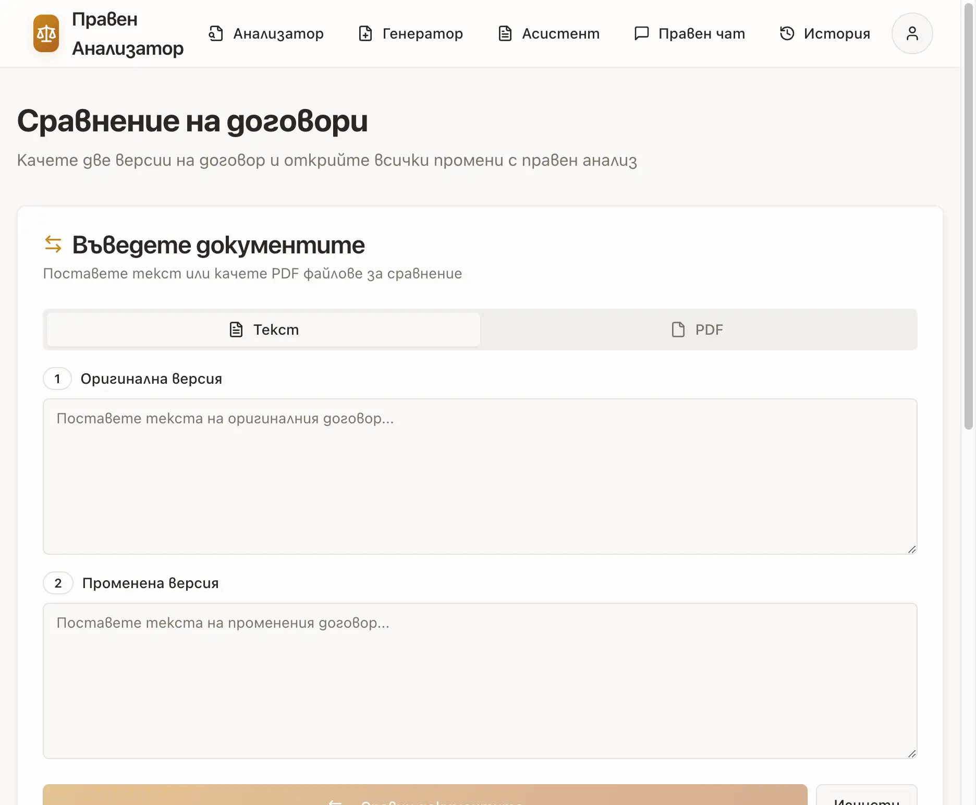Click the Текст tab document icon
Viewport: 976px width, 805px height.
(236, 330)
